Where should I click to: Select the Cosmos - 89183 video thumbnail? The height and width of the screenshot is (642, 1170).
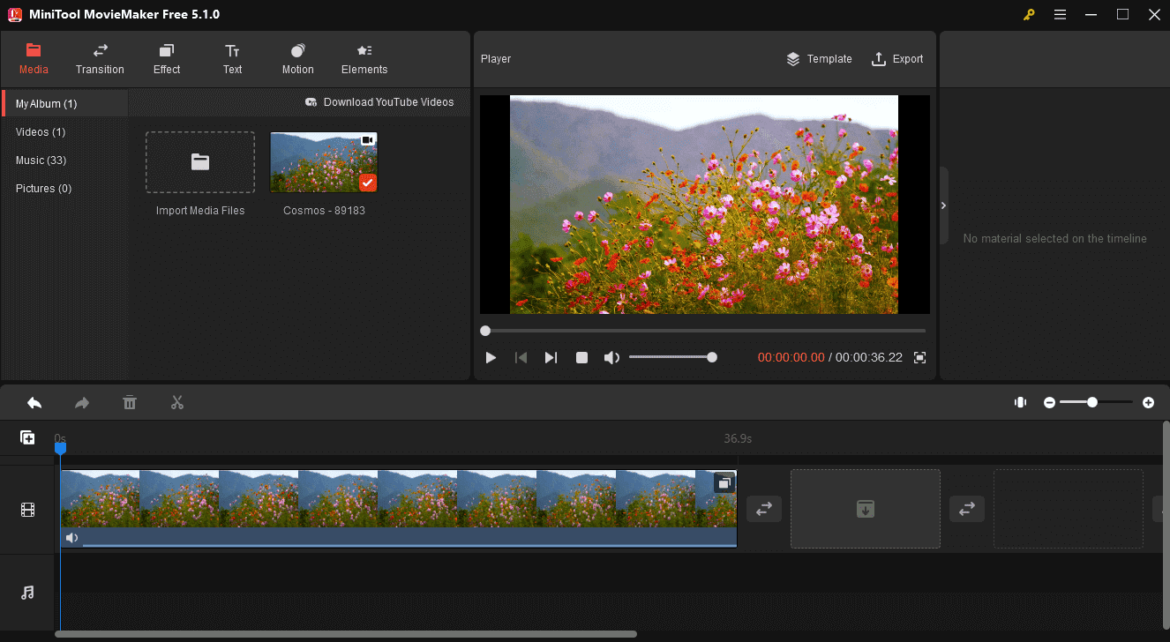[x=324, y=162]
